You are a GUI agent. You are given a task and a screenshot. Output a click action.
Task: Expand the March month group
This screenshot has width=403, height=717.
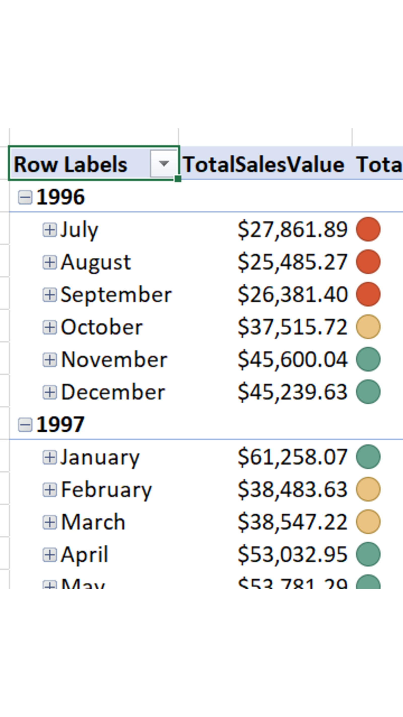click(x=50, y=522)
